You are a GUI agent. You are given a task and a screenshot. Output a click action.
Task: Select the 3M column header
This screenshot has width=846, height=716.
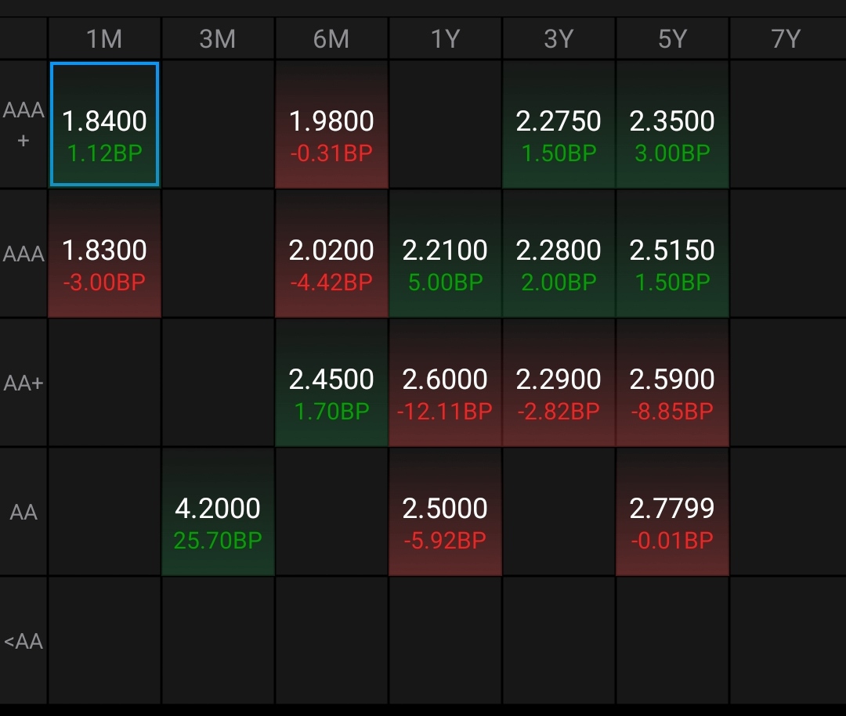point(218,39)
